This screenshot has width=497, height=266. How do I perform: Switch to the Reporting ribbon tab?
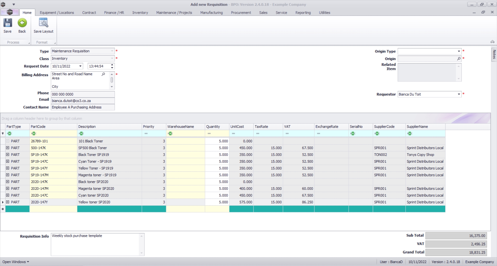(x=303, y=12)
